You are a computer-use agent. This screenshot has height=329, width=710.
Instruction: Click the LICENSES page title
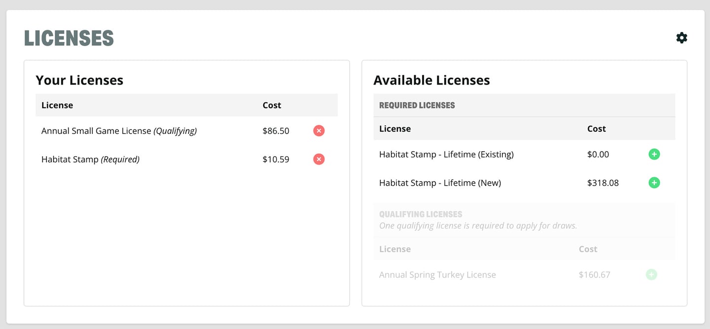coord(69,38)
